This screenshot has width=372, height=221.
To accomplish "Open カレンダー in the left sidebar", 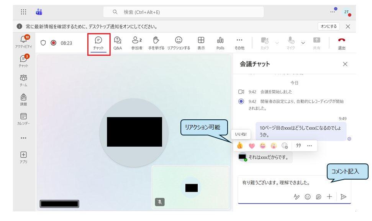I will coord(23,119).
